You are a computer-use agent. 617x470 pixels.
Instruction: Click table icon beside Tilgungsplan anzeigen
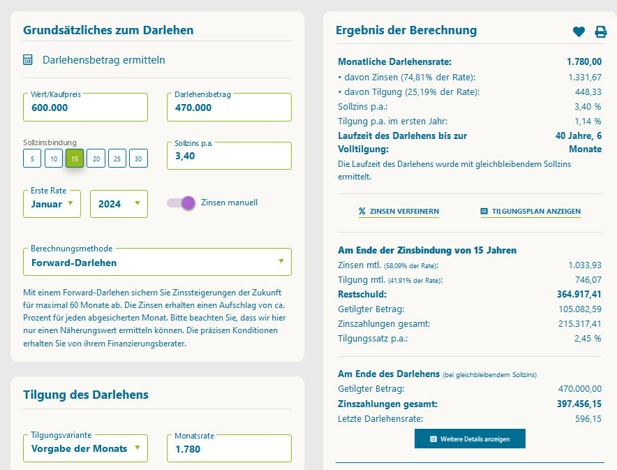pyautogui.click(x=484, y=212)
